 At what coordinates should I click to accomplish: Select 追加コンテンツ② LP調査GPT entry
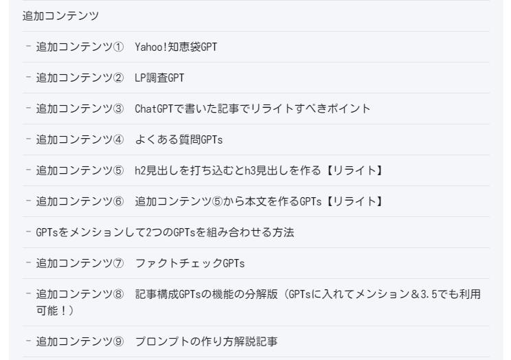coord(110,78)
